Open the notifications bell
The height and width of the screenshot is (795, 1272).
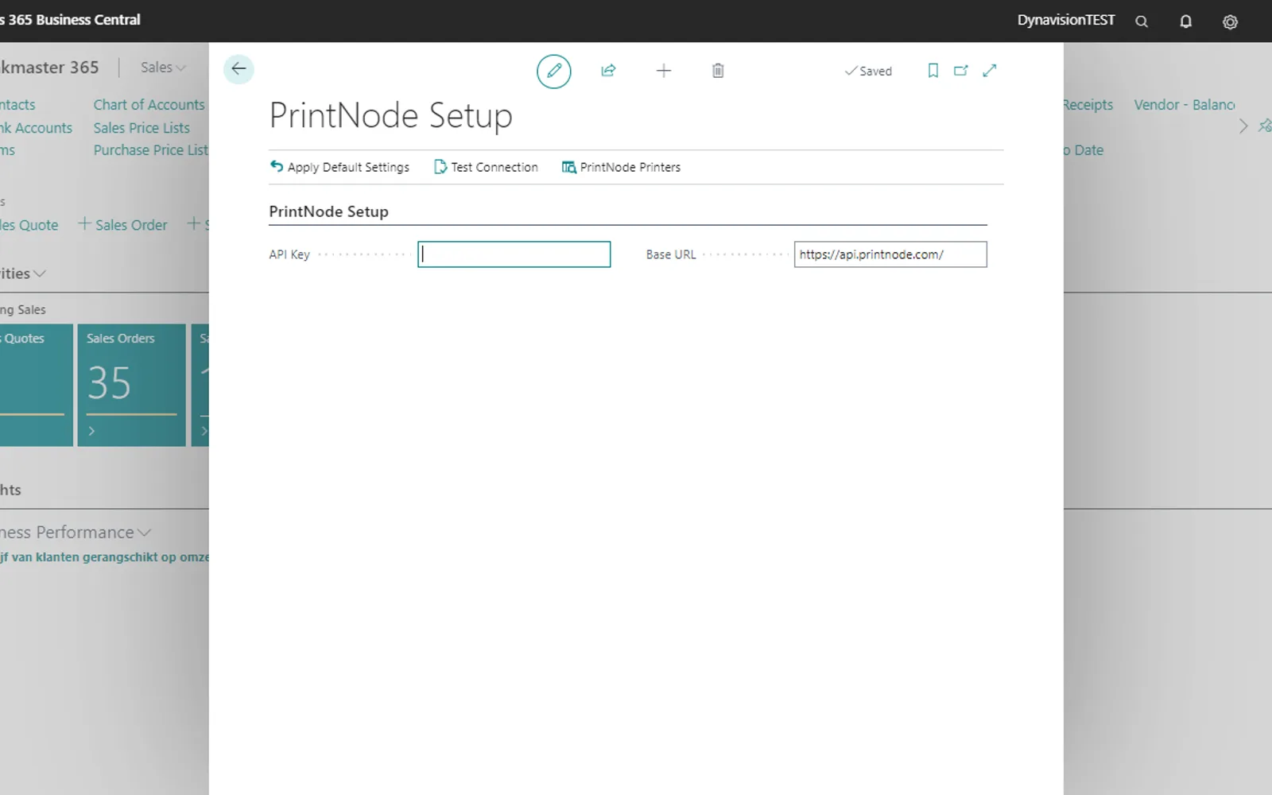(1185, 21)
